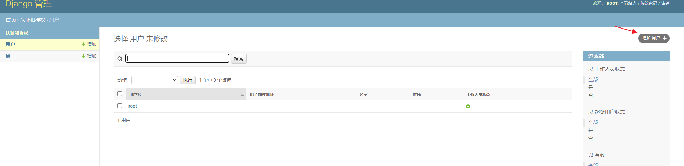Open the 动作 action dropdown
The image size is (684, 166).
click(x=155, y=80)
